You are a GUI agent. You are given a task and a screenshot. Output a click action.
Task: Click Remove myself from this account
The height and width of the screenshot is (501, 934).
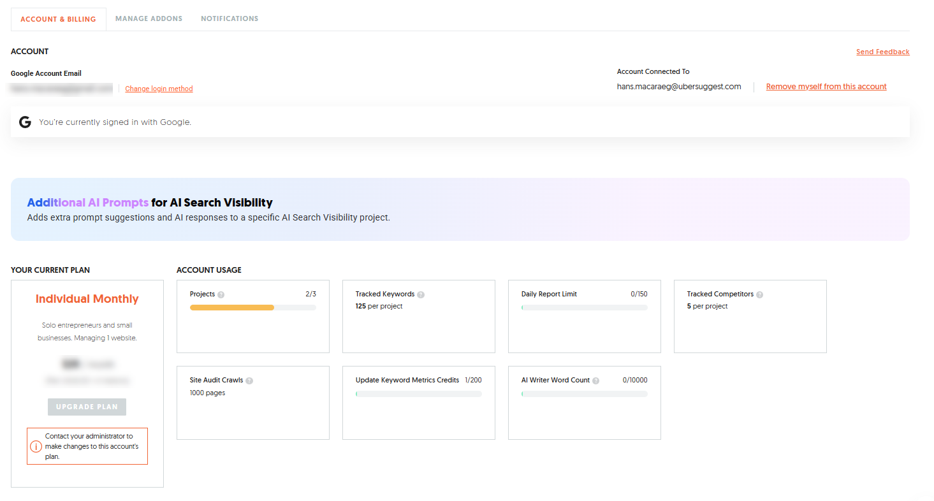(826, 87)
